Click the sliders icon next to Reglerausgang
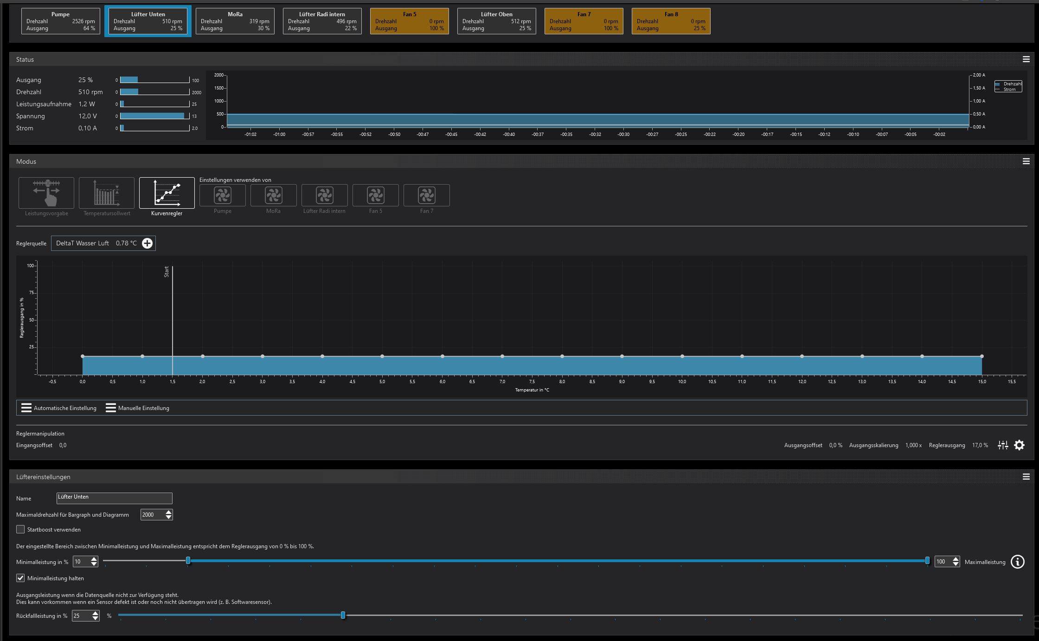 [x=1003, y=445]
